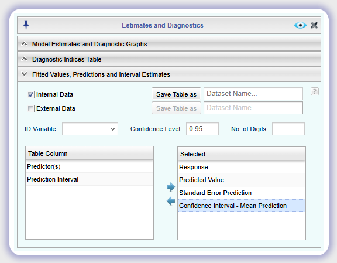Uncheck the Internal Data checkbox

(30, 94)
